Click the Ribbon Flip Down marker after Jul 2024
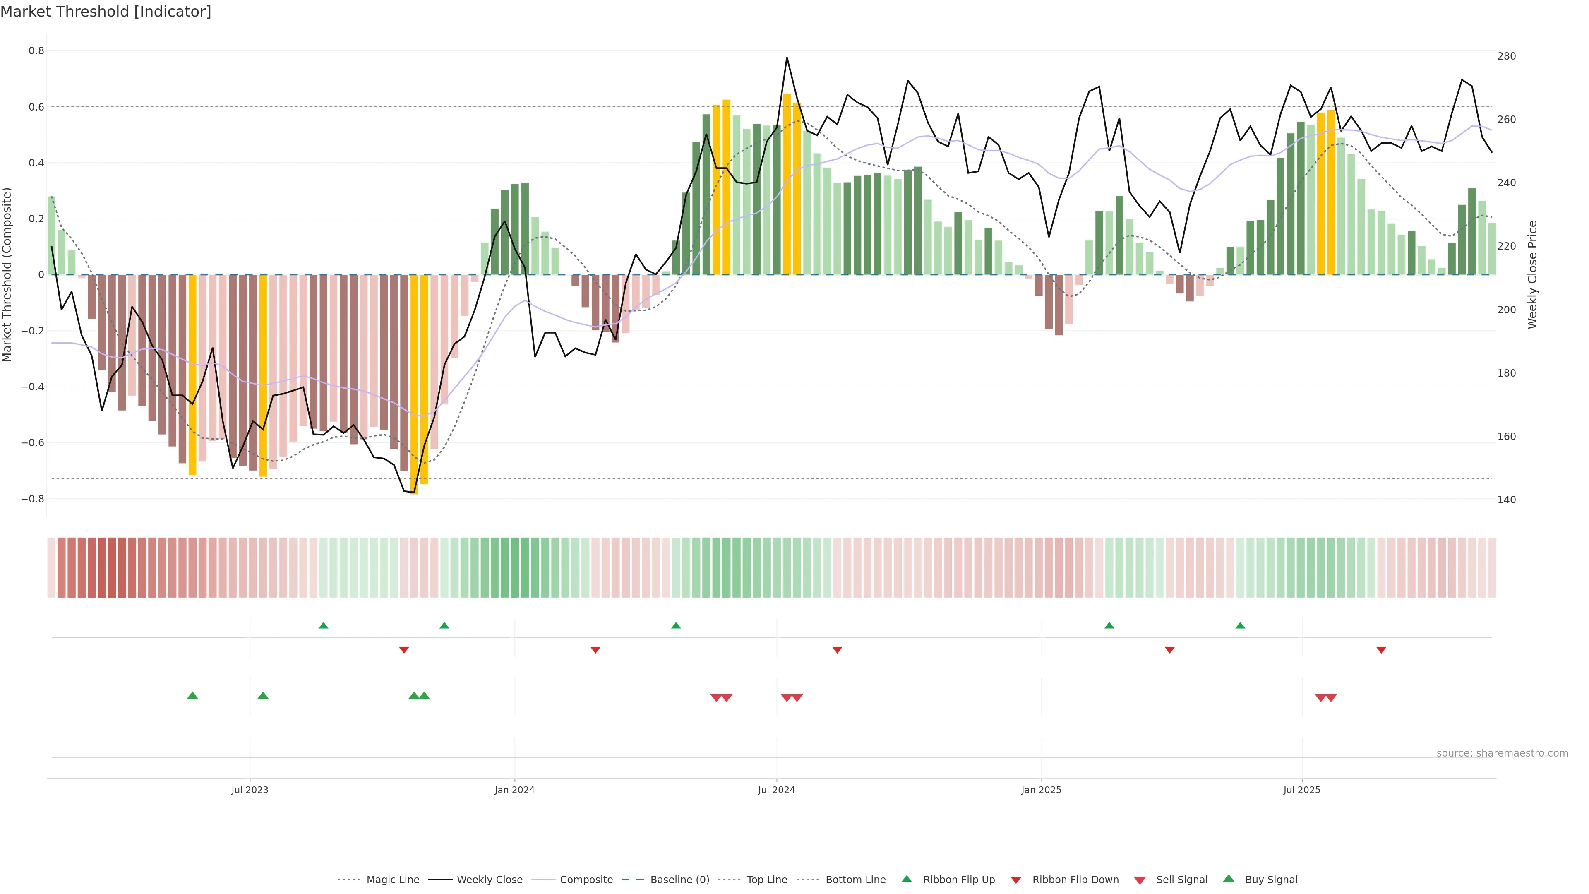This screenshot has width=1589, height=894. (837, 650)
